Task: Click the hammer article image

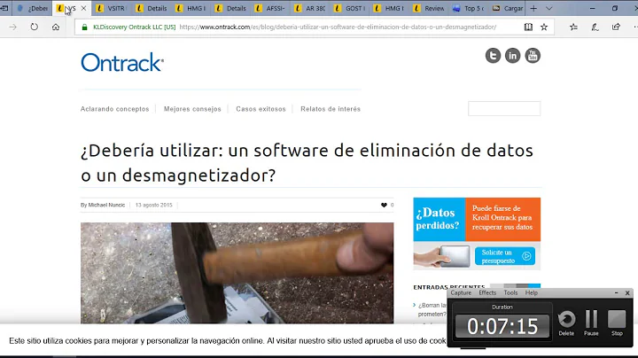Action: 237,273
